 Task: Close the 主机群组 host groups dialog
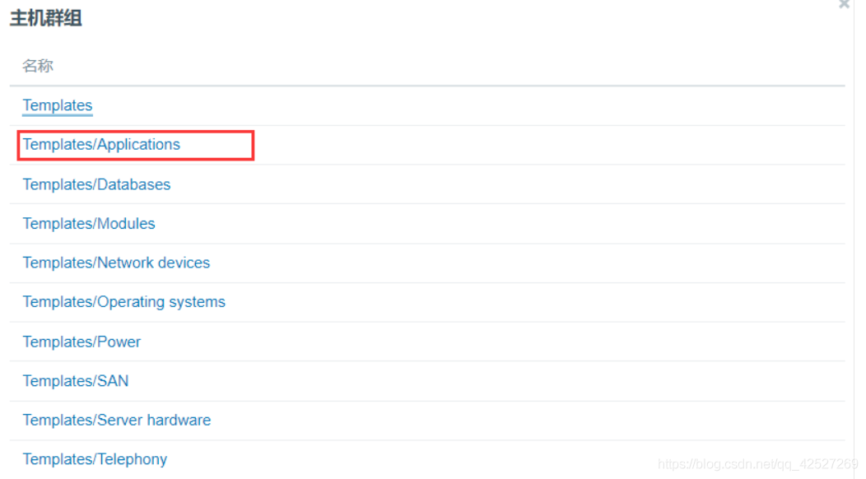844,5
